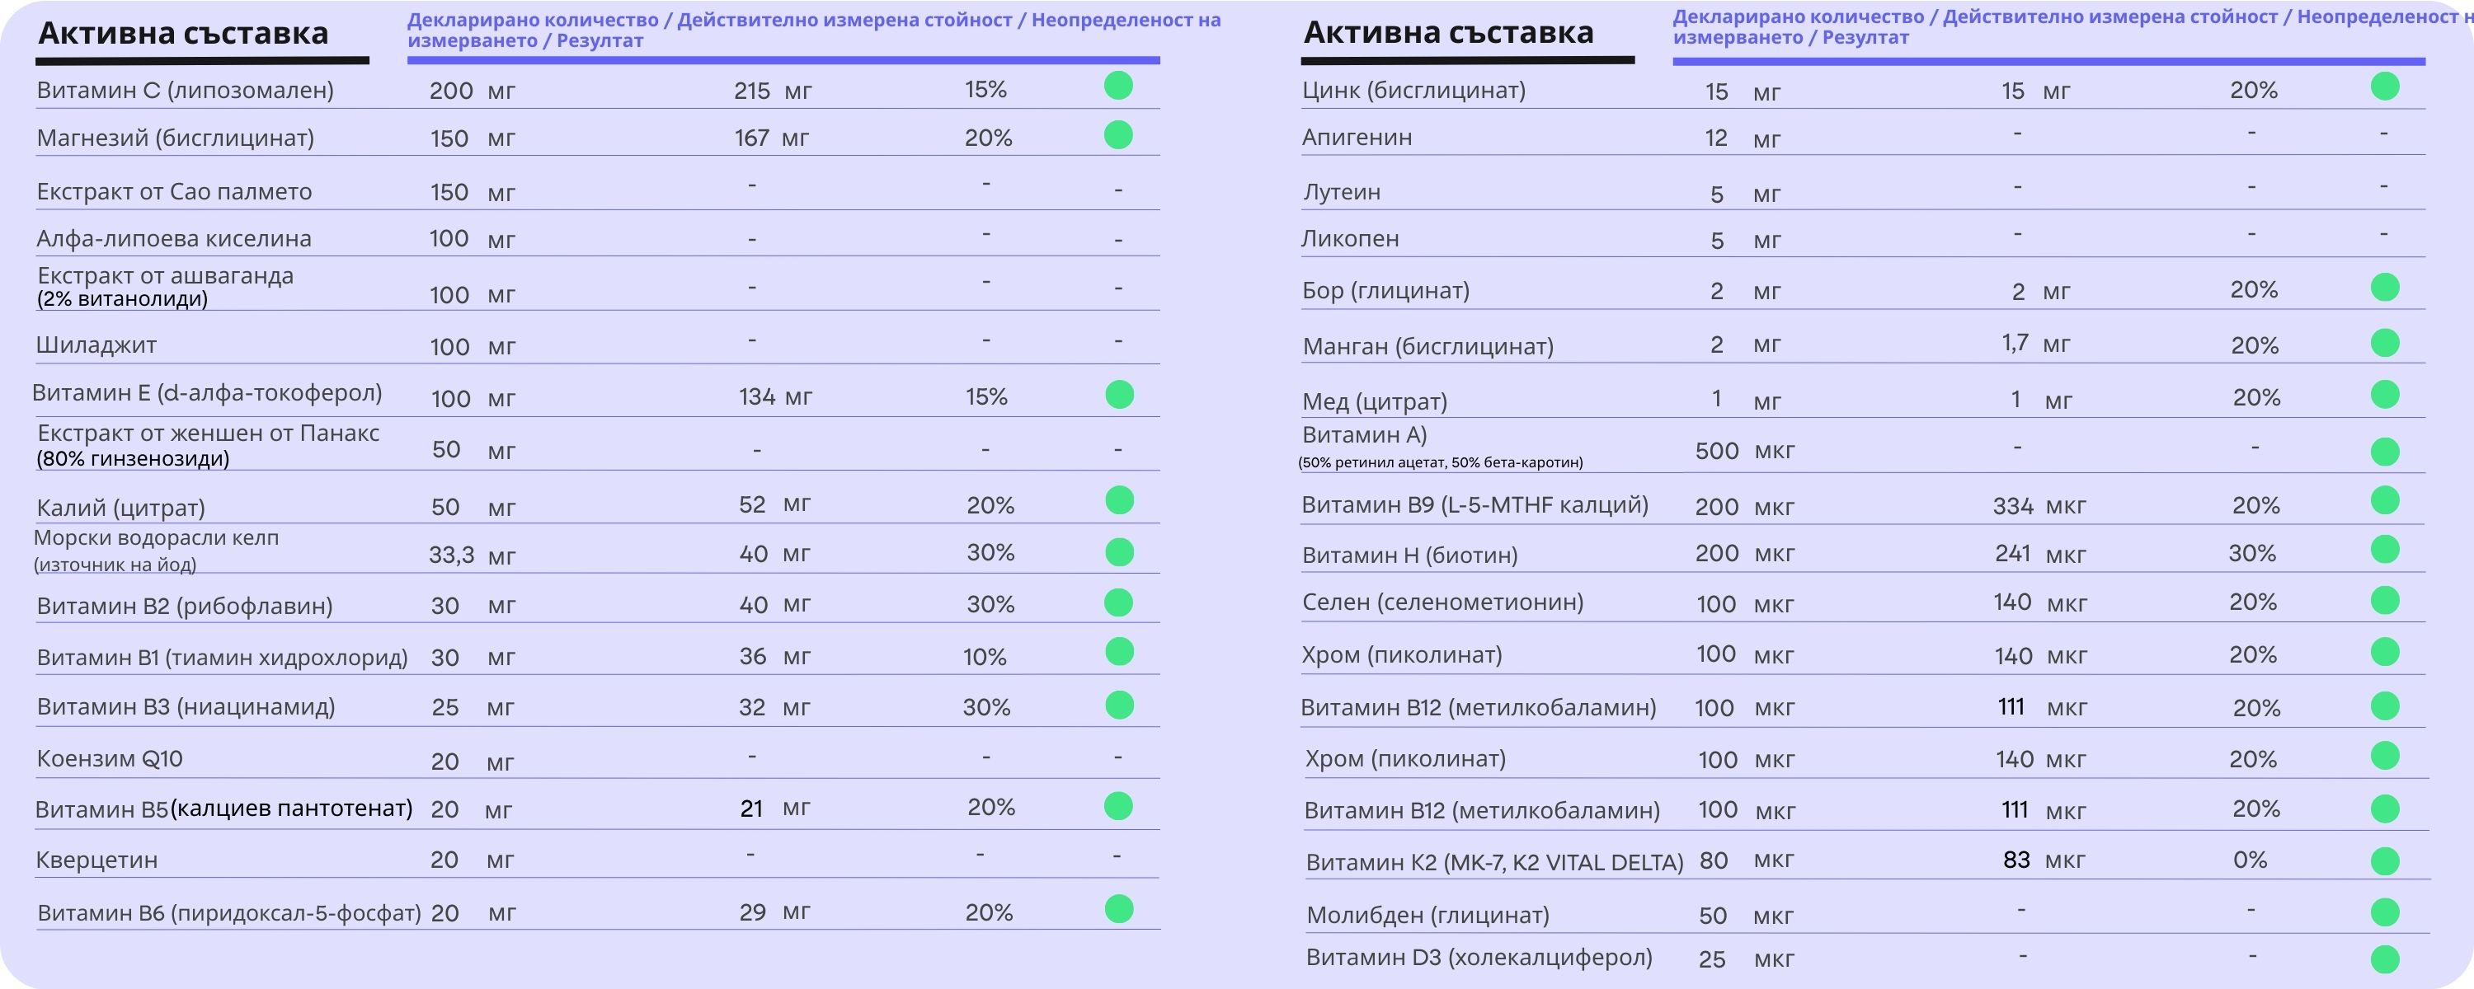
Task: Click the Апигенин ingredient name
Action: (1357, 138)
